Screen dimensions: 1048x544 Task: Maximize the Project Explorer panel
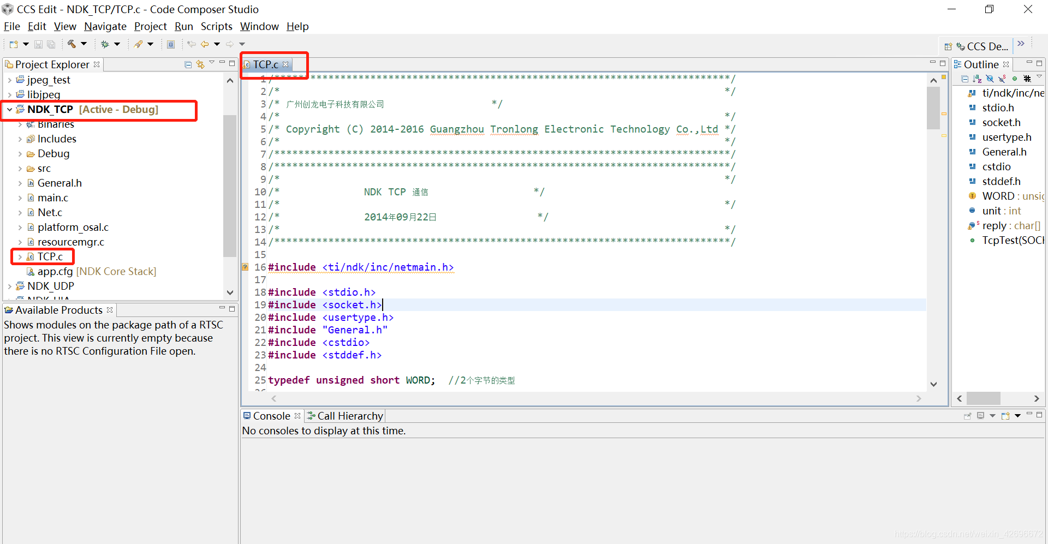point(232,63)
